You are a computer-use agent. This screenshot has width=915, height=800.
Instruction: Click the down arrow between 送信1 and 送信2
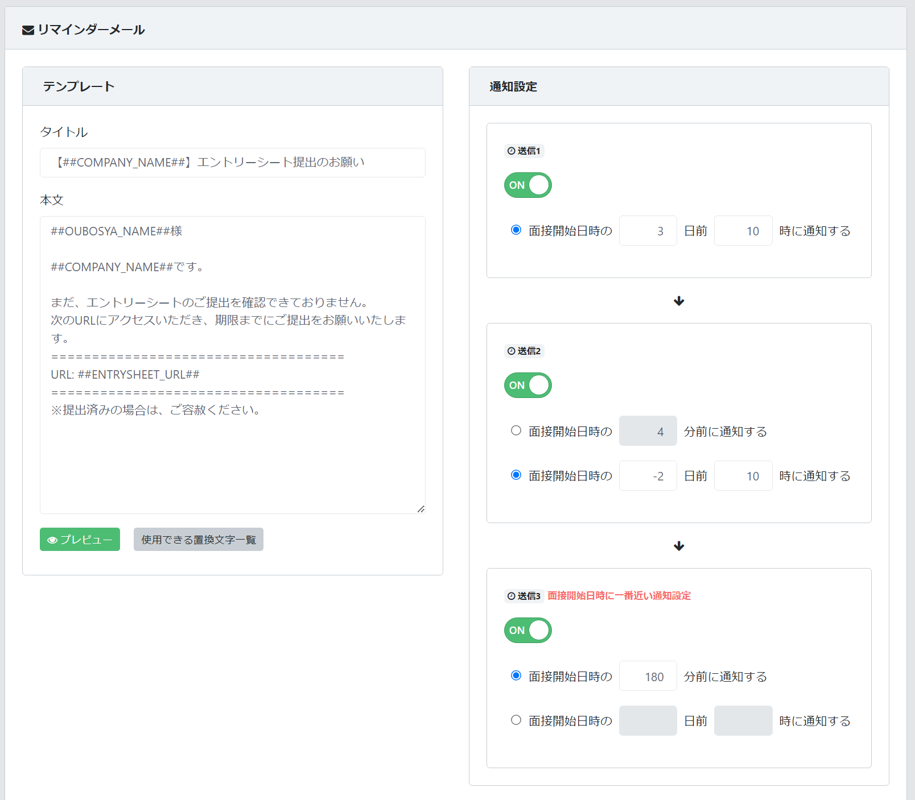tap(679, 301)
